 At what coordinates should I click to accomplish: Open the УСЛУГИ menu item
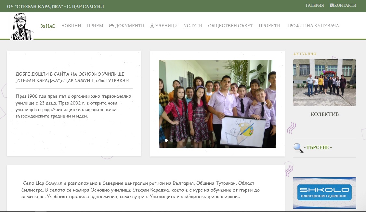(x=193, y=26)
